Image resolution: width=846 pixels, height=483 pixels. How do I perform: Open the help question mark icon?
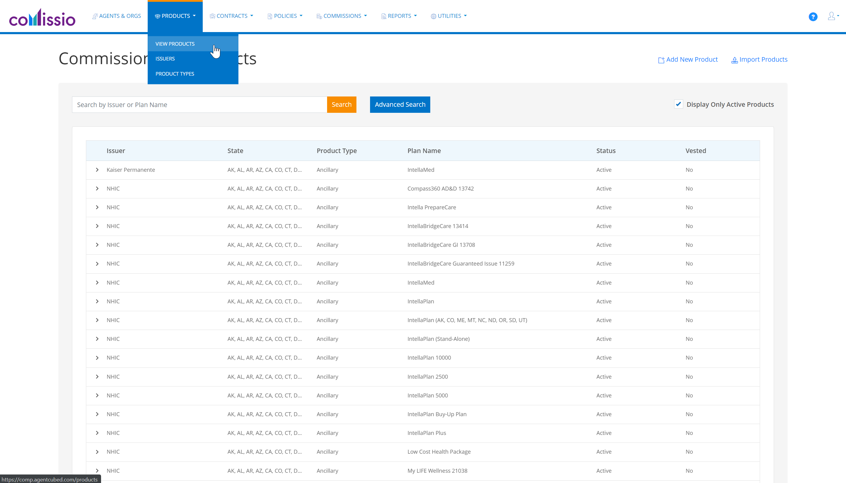click(x=813, y=17)
